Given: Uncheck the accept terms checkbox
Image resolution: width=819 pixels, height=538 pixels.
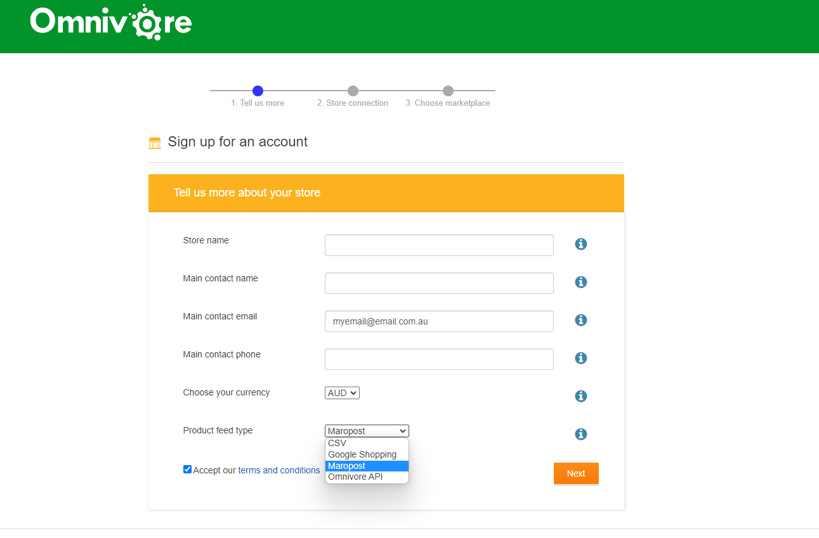Looking at the screenshot, I should pos(187,470).
